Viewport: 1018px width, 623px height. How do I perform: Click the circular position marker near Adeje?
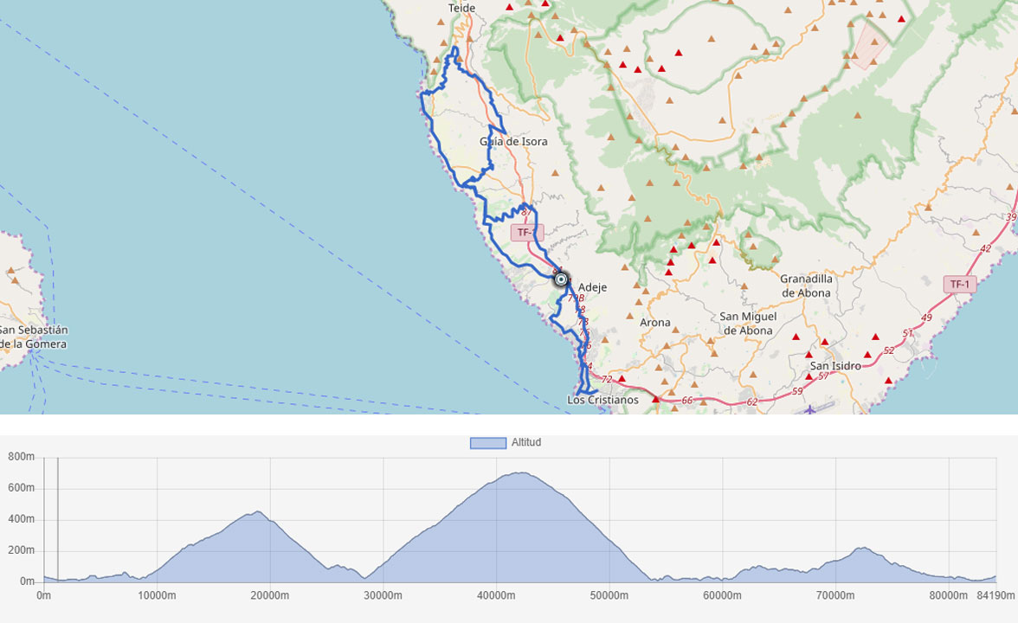pos(561,279)
